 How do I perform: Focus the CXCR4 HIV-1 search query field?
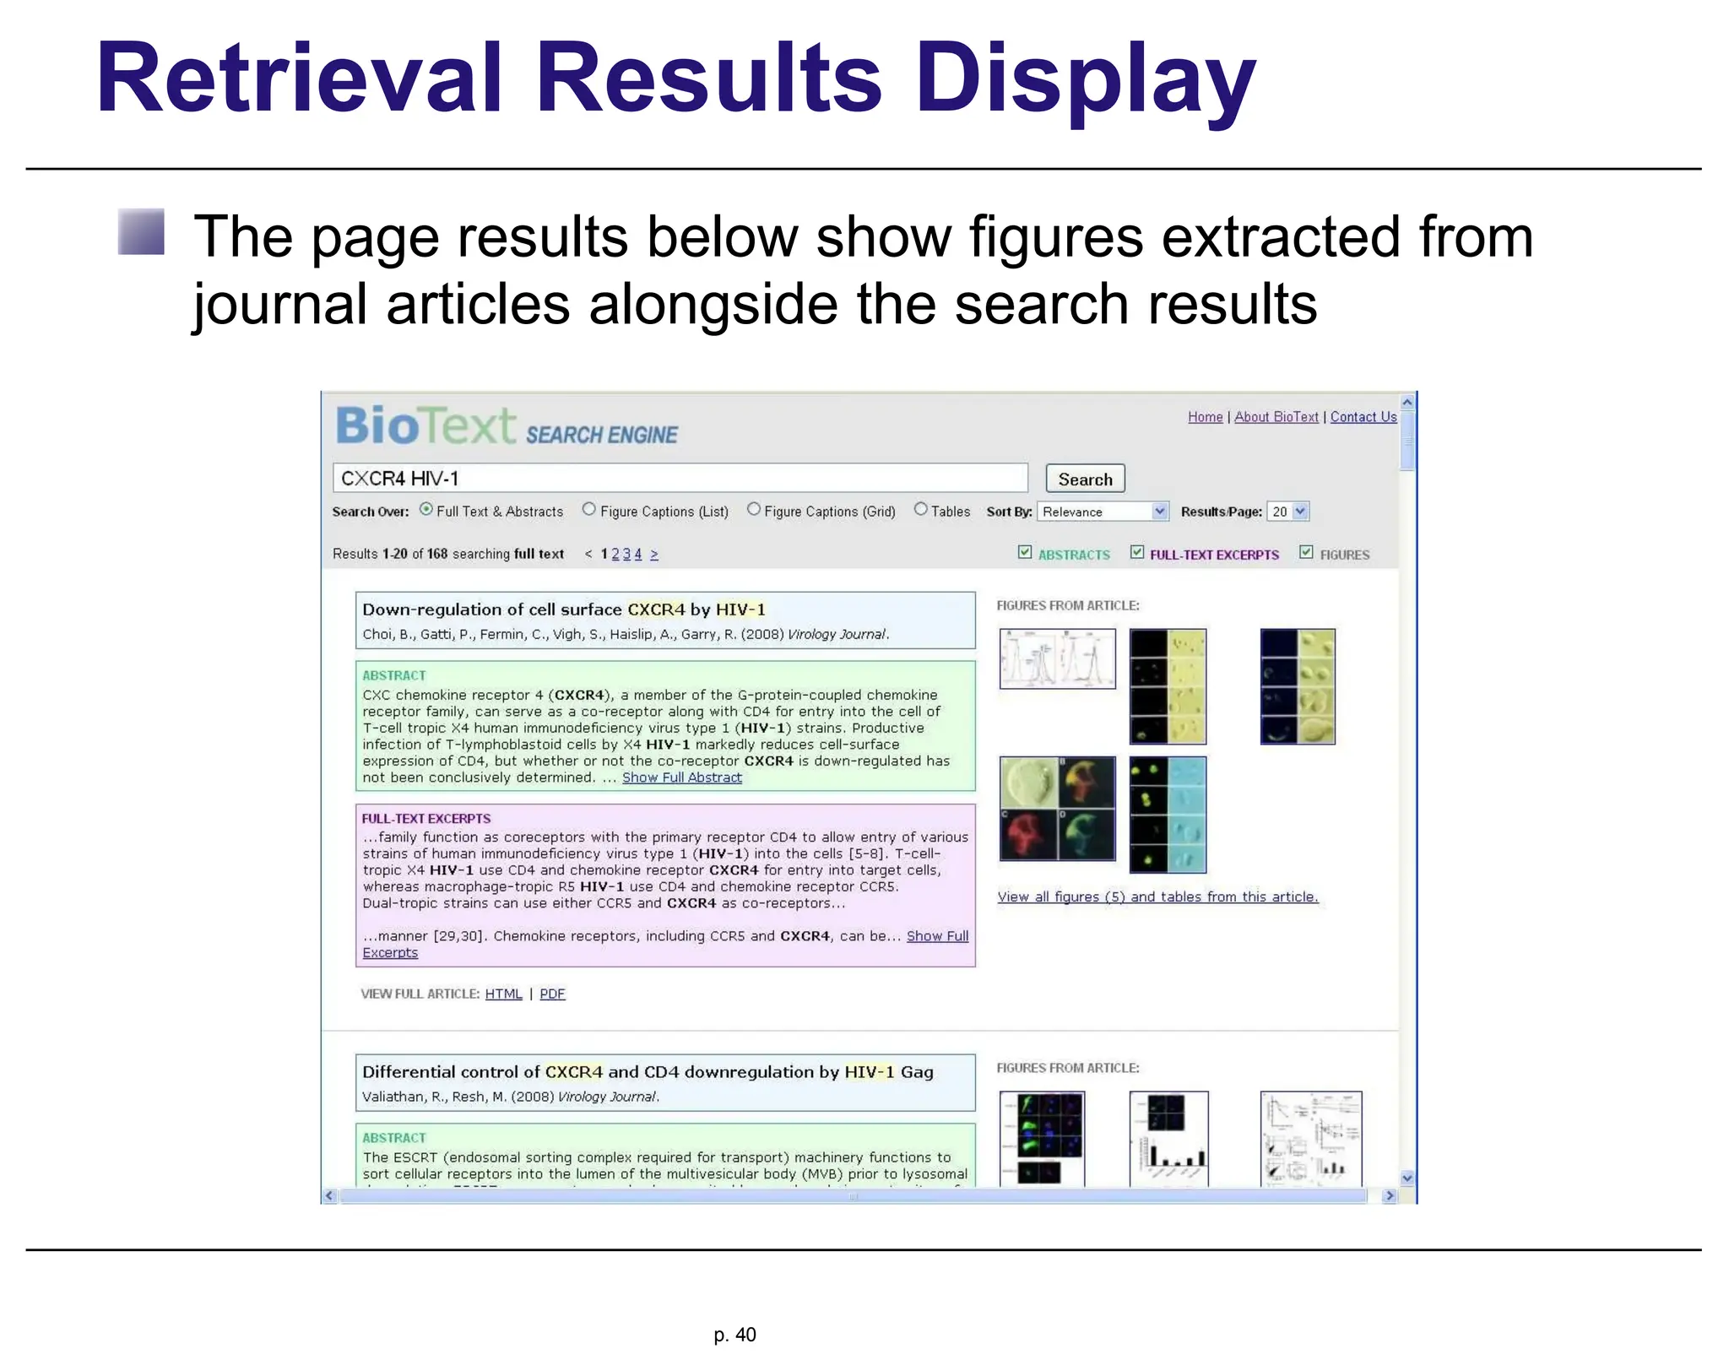coord(680,478)
